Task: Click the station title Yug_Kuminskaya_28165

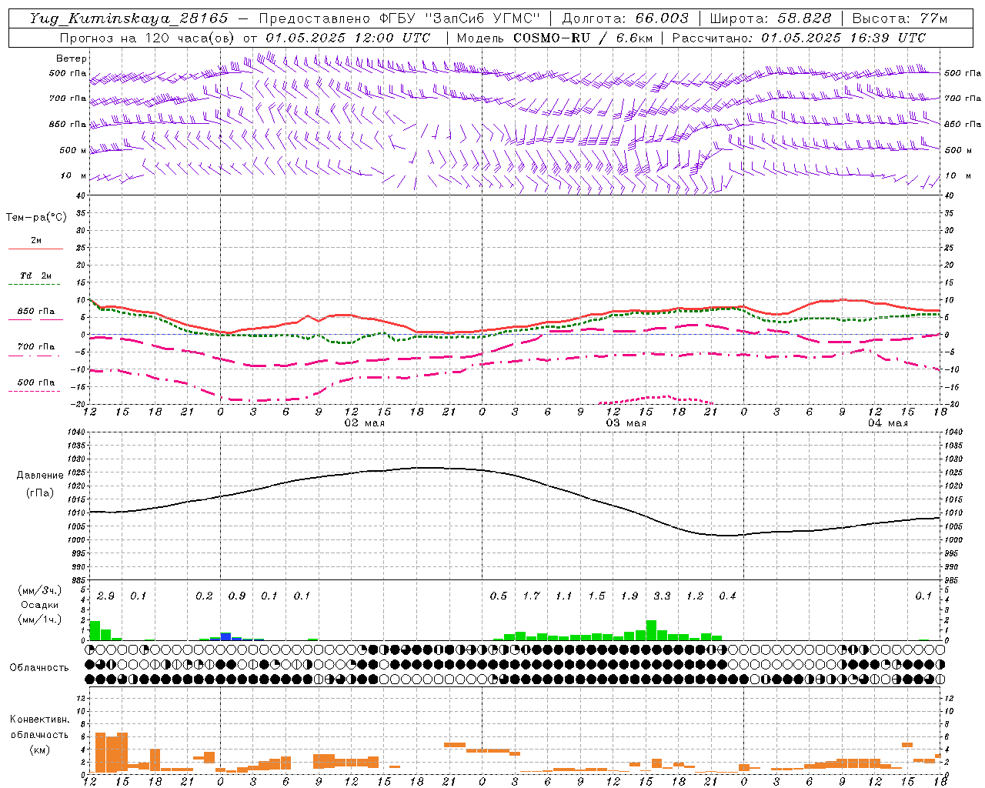Action: 129,18
